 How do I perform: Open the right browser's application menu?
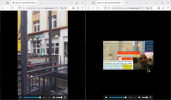click(x=168, y=8)
